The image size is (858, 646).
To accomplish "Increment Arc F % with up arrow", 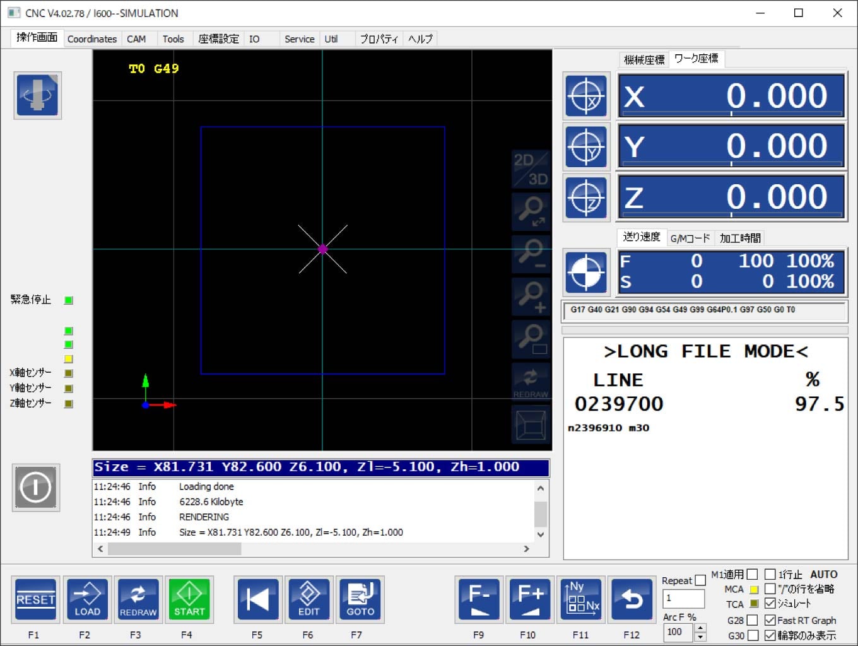I will (x=700, y=628).
